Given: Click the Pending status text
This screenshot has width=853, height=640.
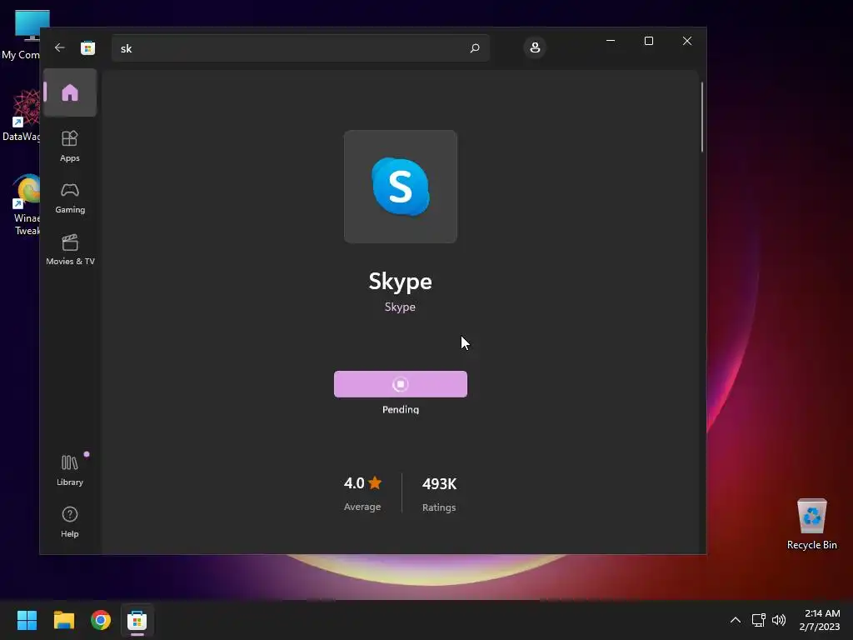Looking at the screenshot, I should point(401,409).
